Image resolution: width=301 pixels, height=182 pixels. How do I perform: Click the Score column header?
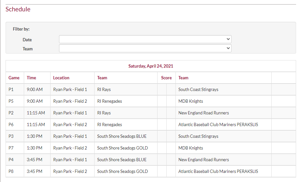(x=166, y=78)
